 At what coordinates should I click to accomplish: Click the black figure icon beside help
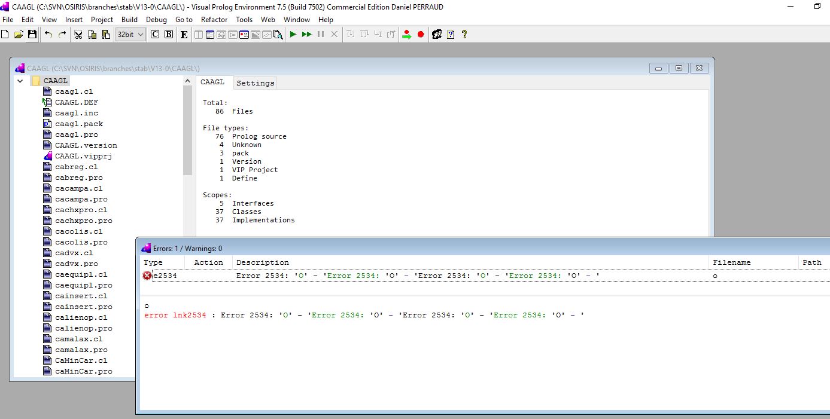click(x=437, y=35)
